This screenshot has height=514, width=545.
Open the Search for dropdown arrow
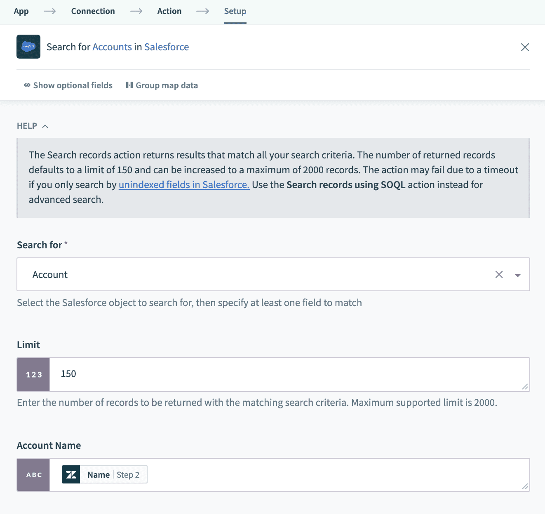coord(518,275)
